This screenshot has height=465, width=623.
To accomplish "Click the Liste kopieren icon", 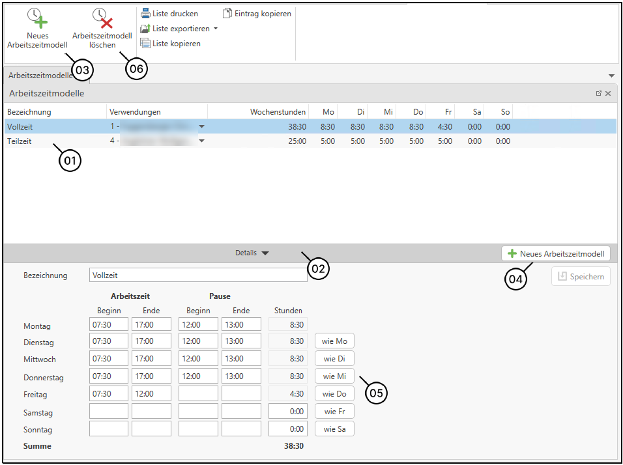I will [x=145, y=44].
